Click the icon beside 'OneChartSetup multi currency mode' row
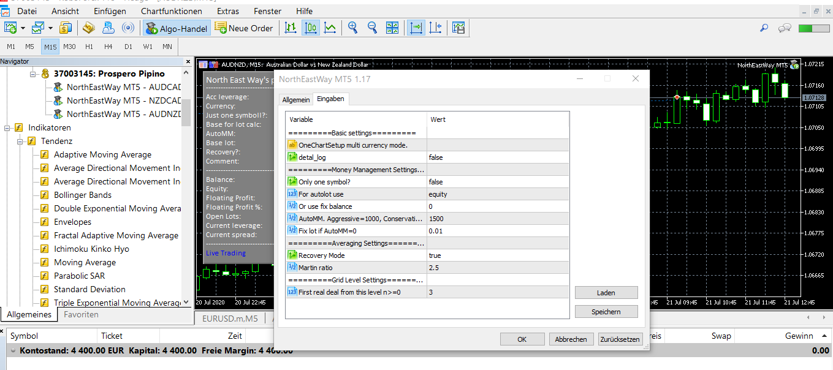This screenshot has width=833, height=370. (292, 145)
